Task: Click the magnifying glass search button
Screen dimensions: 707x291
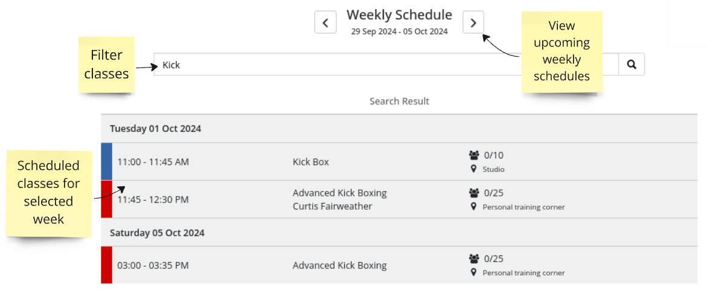Action: [632, 64]
